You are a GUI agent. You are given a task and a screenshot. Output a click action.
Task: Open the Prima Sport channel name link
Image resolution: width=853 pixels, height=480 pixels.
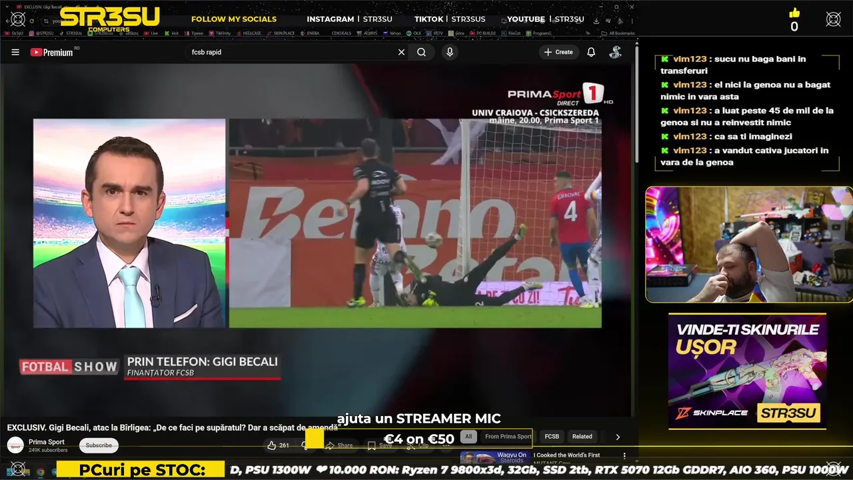47,442
